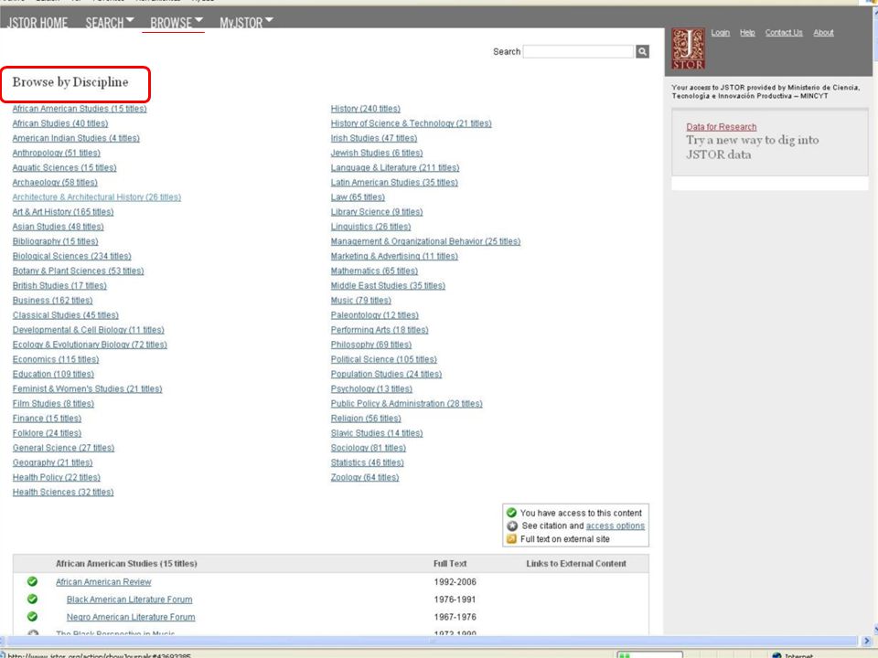Open the African American Review journal
The height and width of the screenshot is (658, 878).
[x=103, y=582]
